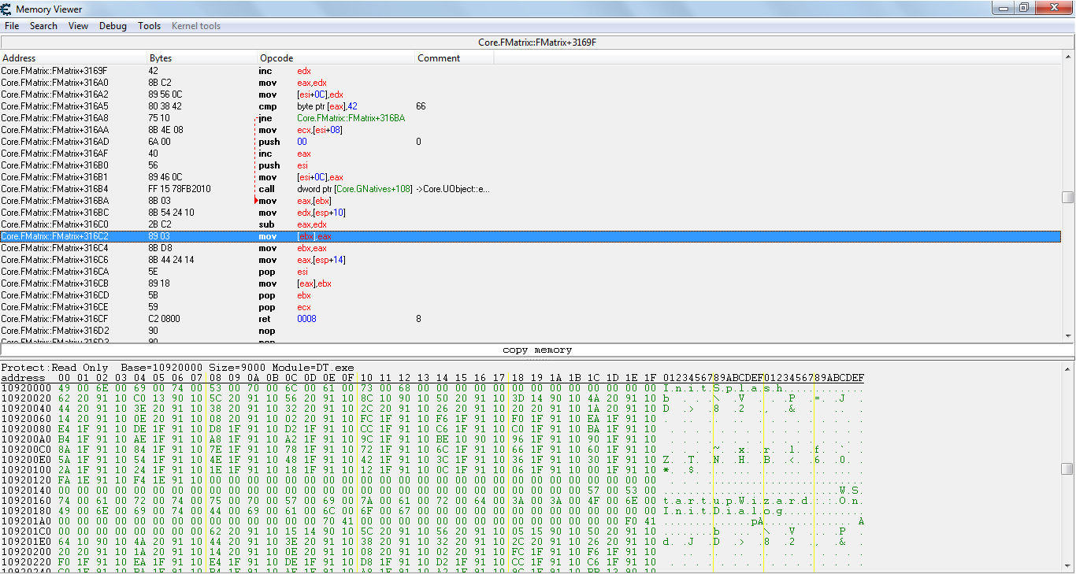Minimize the Memory Viewer window
The width and height of the screenshot is (1076, 574).
tap(1003, 8)
